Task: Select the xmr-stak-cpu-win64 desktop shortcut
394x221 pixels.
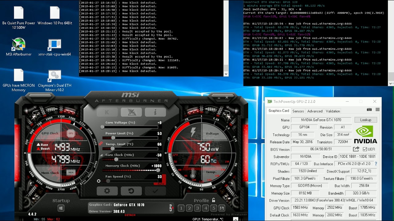Action: click(x=54, y=47)
